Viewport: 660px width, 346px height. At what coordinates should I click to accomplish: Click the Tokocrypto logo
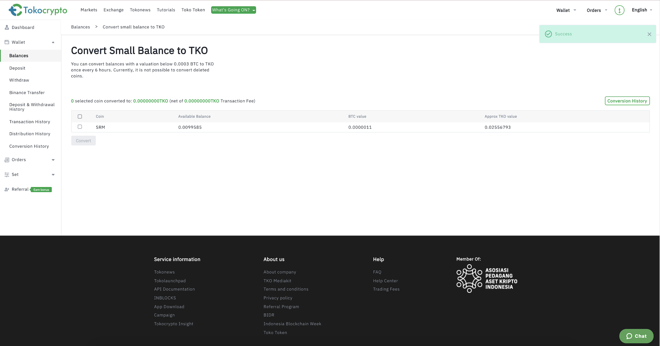[x=38, y=10]
